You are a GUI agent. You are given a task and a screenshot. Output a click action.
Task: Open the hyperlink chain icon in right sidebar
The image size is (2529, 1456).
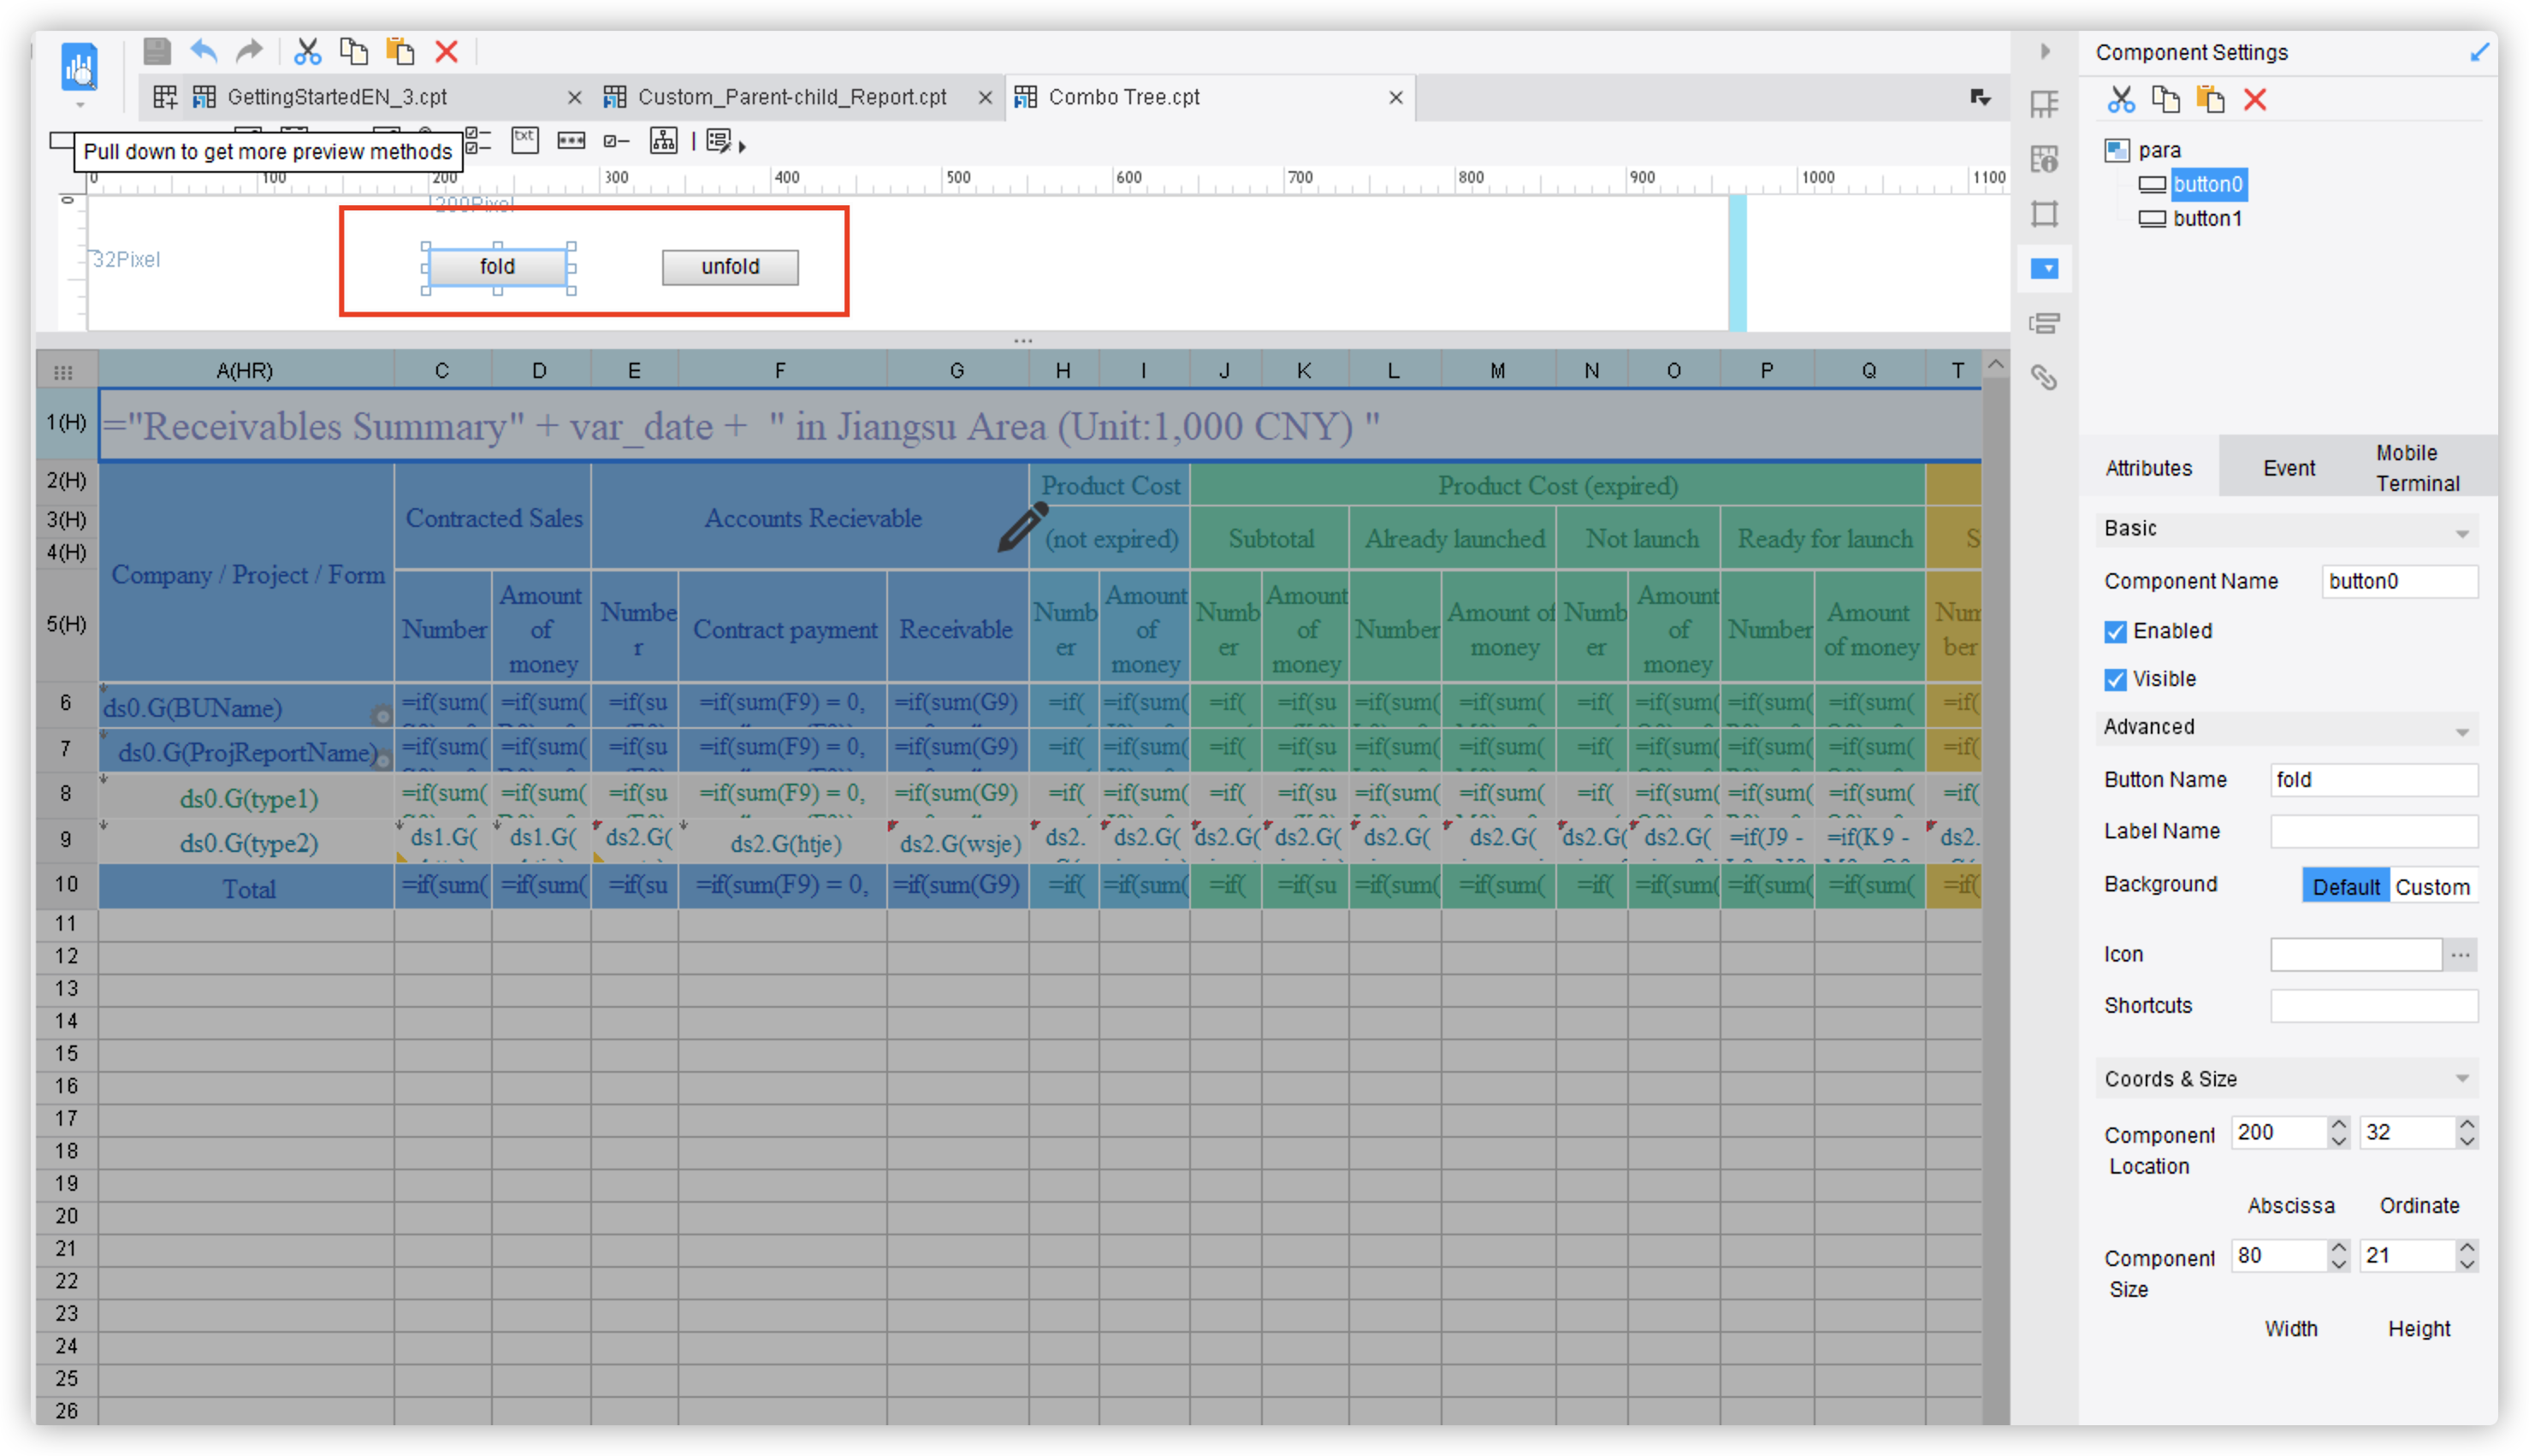tap(2044, 379)
